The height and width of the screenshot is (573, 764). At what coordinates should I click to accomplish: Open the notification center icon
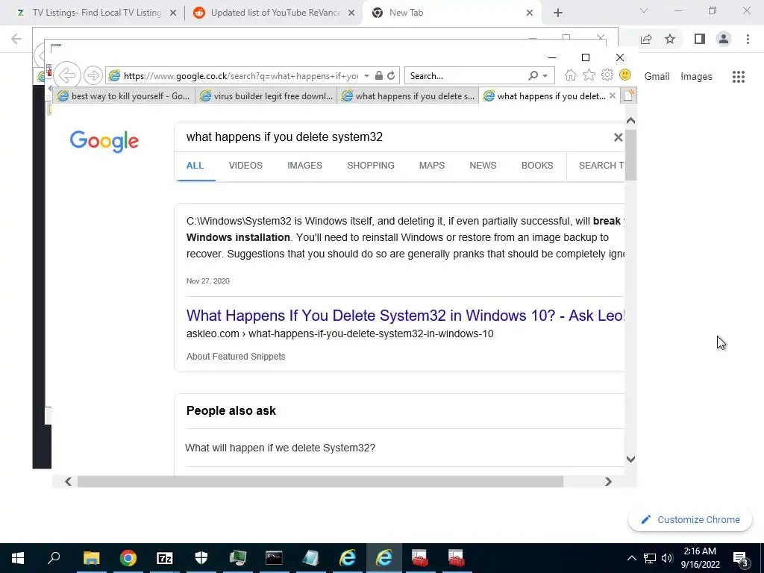741,559
